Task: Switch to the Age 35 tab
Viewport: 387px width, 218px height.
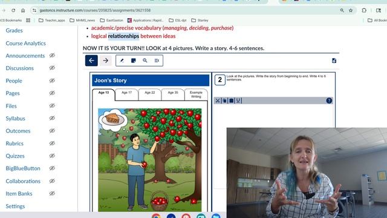Action: coord(173,94)
